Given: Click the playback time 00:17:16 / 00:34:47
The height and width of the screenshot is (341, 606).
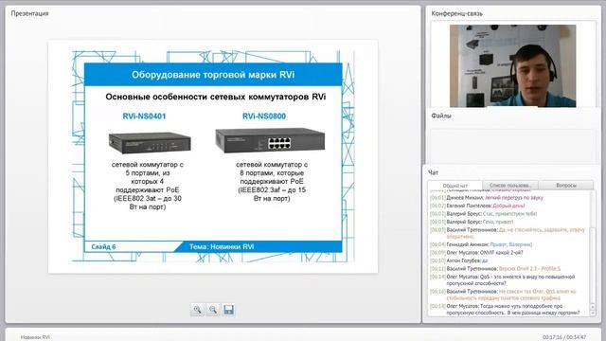Looking at the screenshot, I should (564, 337).
